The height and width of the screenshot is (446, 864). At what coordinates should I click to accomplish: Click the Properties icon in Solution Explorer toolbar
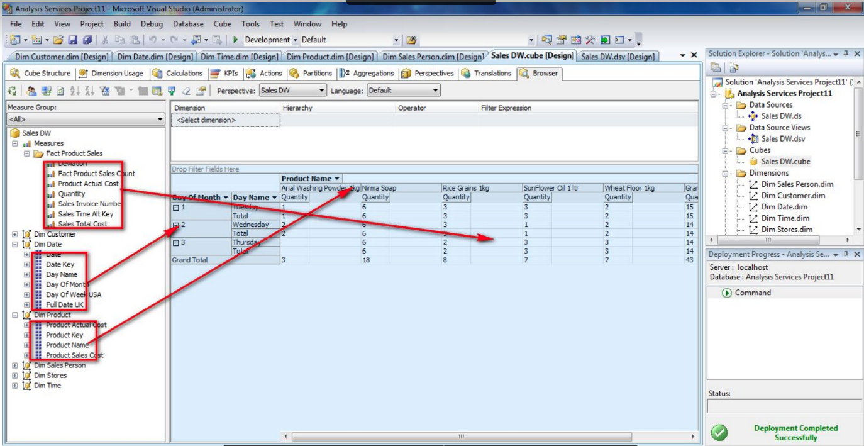tap(715, 67)
